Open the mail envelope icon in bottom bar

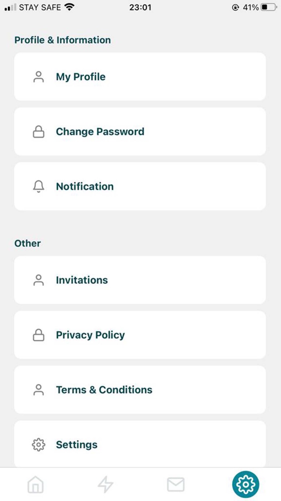(175, 484)
